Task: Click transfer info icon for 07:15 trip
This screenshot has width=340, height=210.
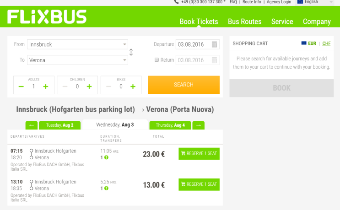Action: 106,158
